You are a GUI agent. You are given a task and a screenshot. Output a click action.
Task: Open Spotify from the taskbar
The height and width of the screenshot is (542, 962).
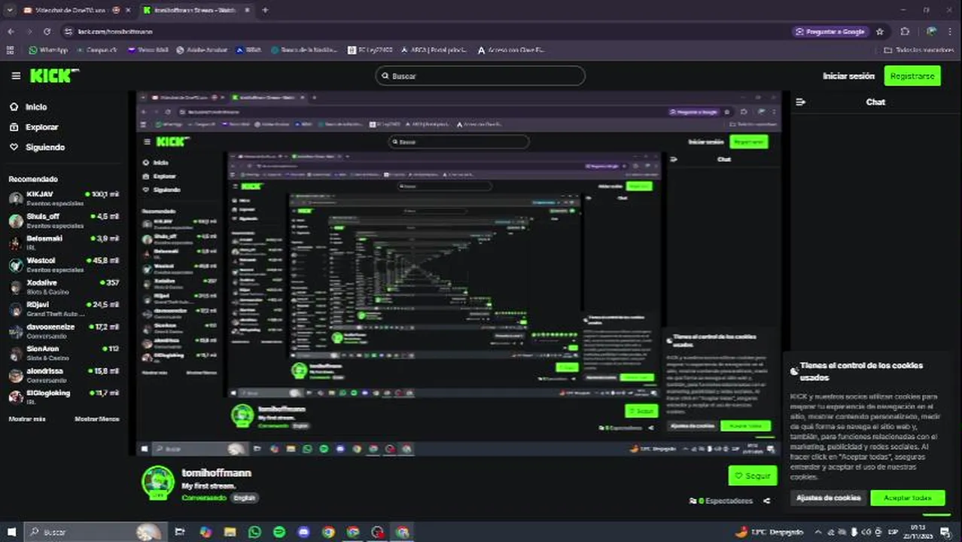tap(279, 532)
